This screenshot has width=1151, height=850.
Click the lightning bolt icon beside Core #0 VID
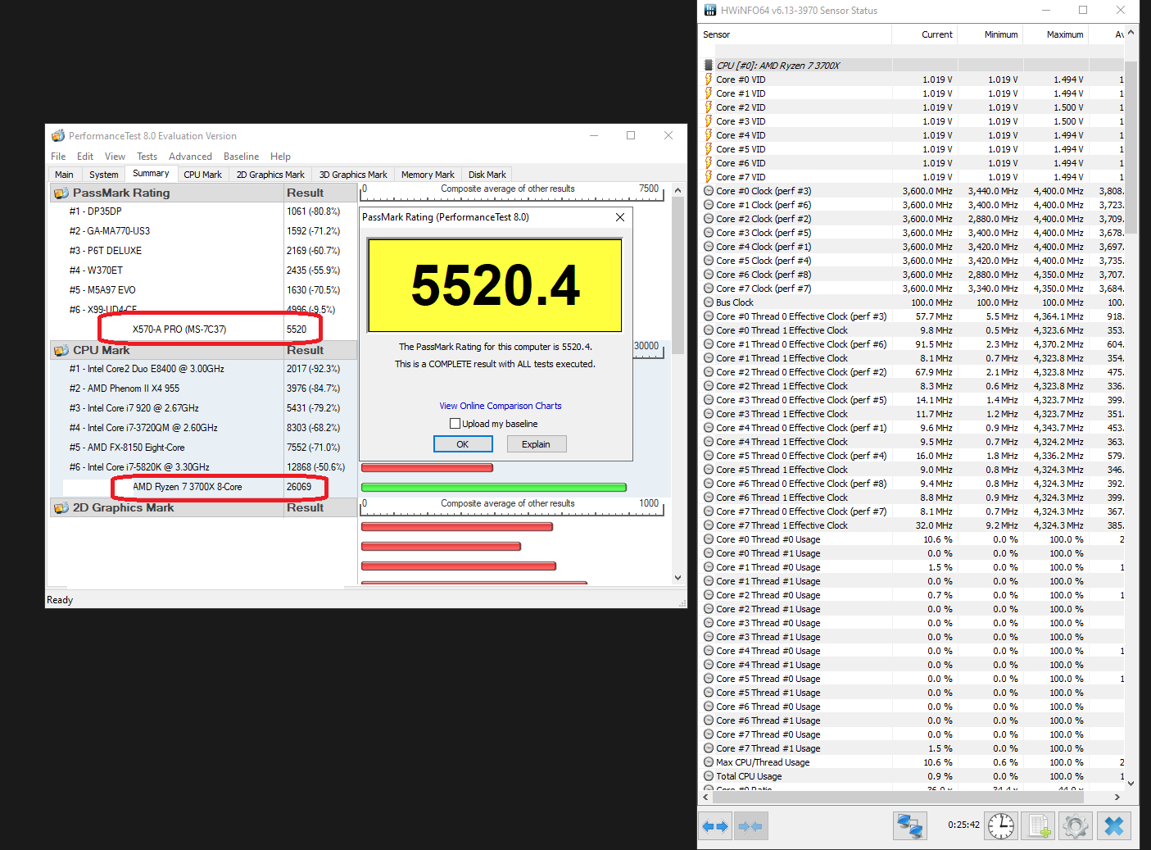[x=709, y=80]
